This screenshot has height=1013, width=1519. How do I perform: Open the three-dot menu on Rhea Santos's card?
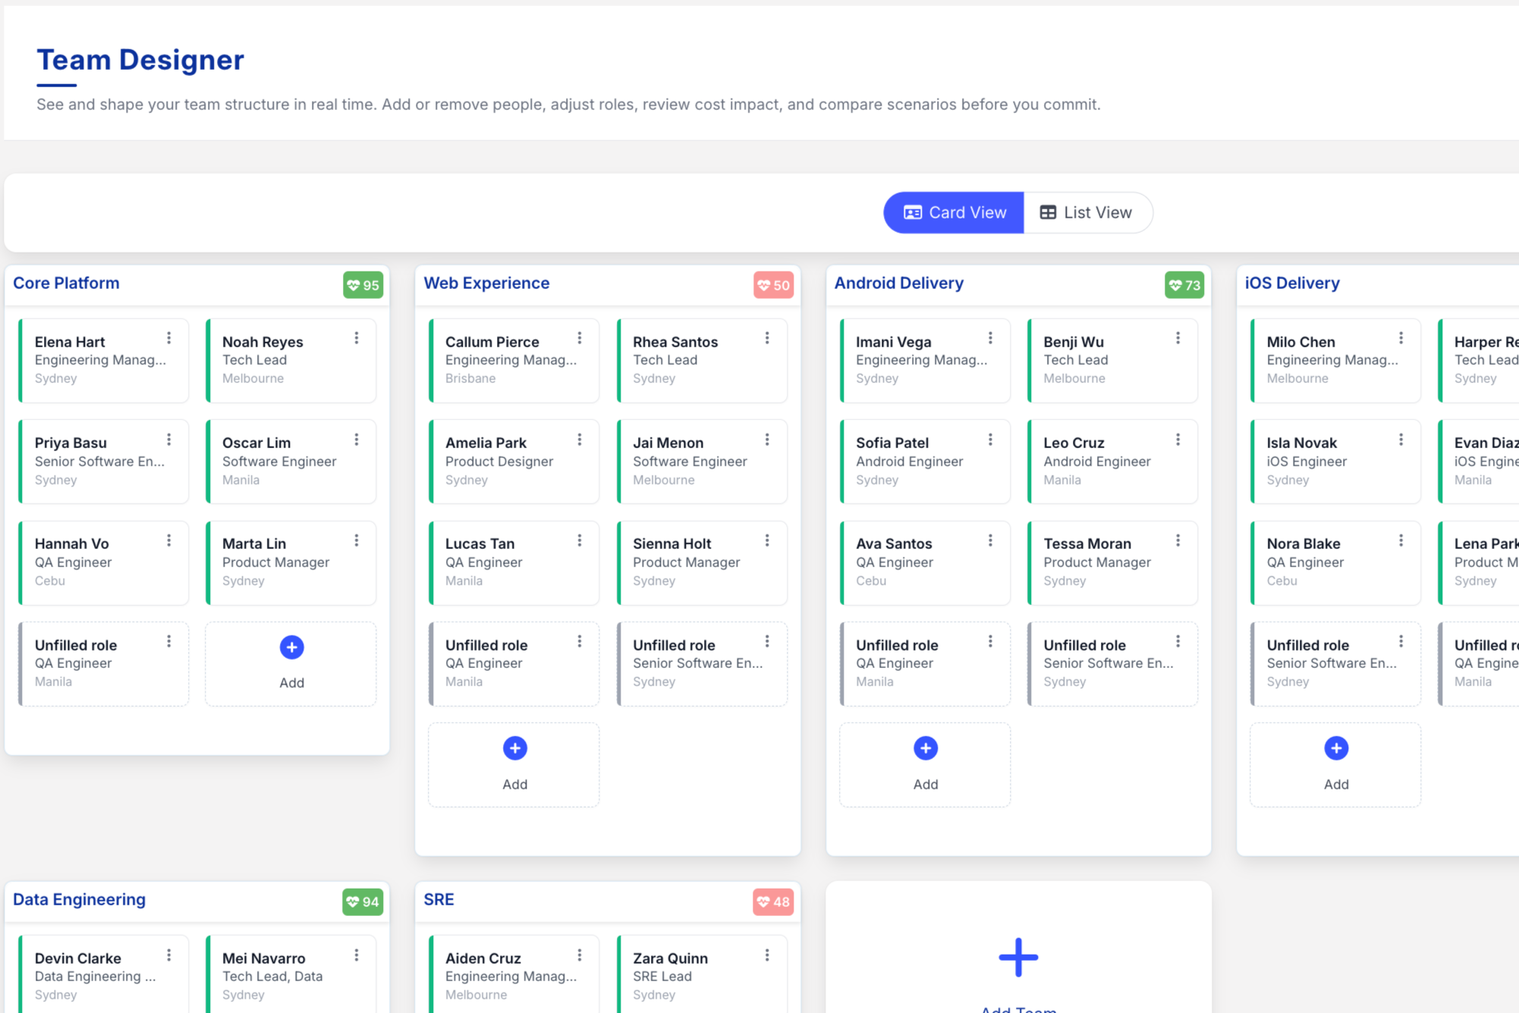click(x=767, y=338)
